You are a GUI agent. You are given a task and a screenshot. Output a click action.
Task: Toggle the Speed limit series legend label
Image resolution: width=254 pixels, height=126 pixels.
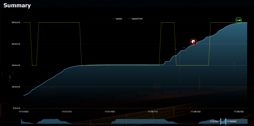click(137, 19)
